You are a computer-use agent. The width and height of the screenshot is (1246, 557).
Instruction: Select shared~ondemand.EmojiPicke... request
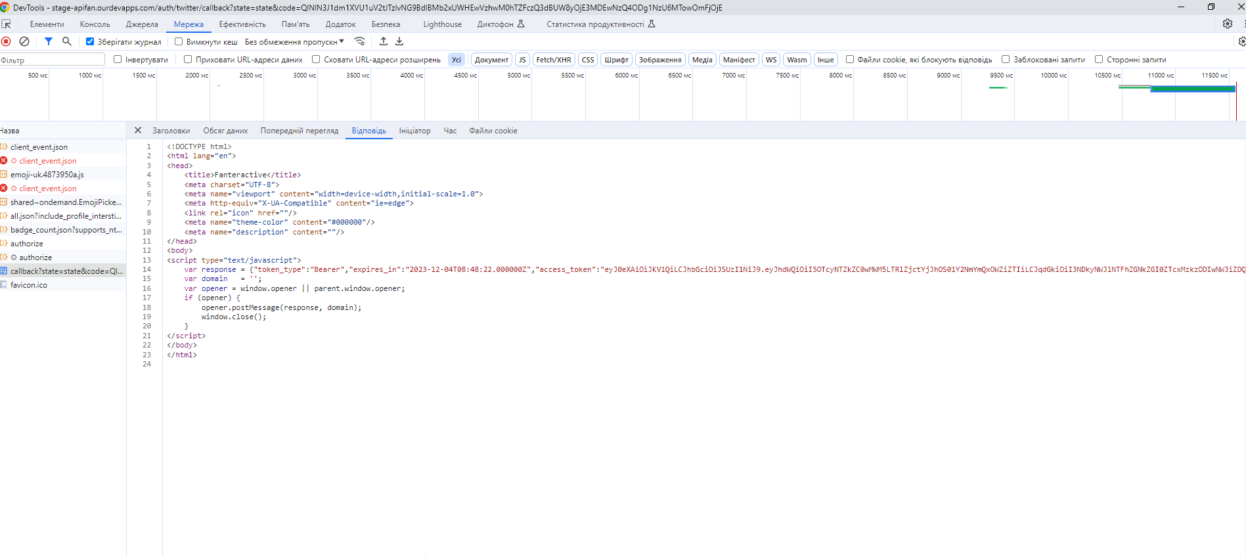(63, 202)
